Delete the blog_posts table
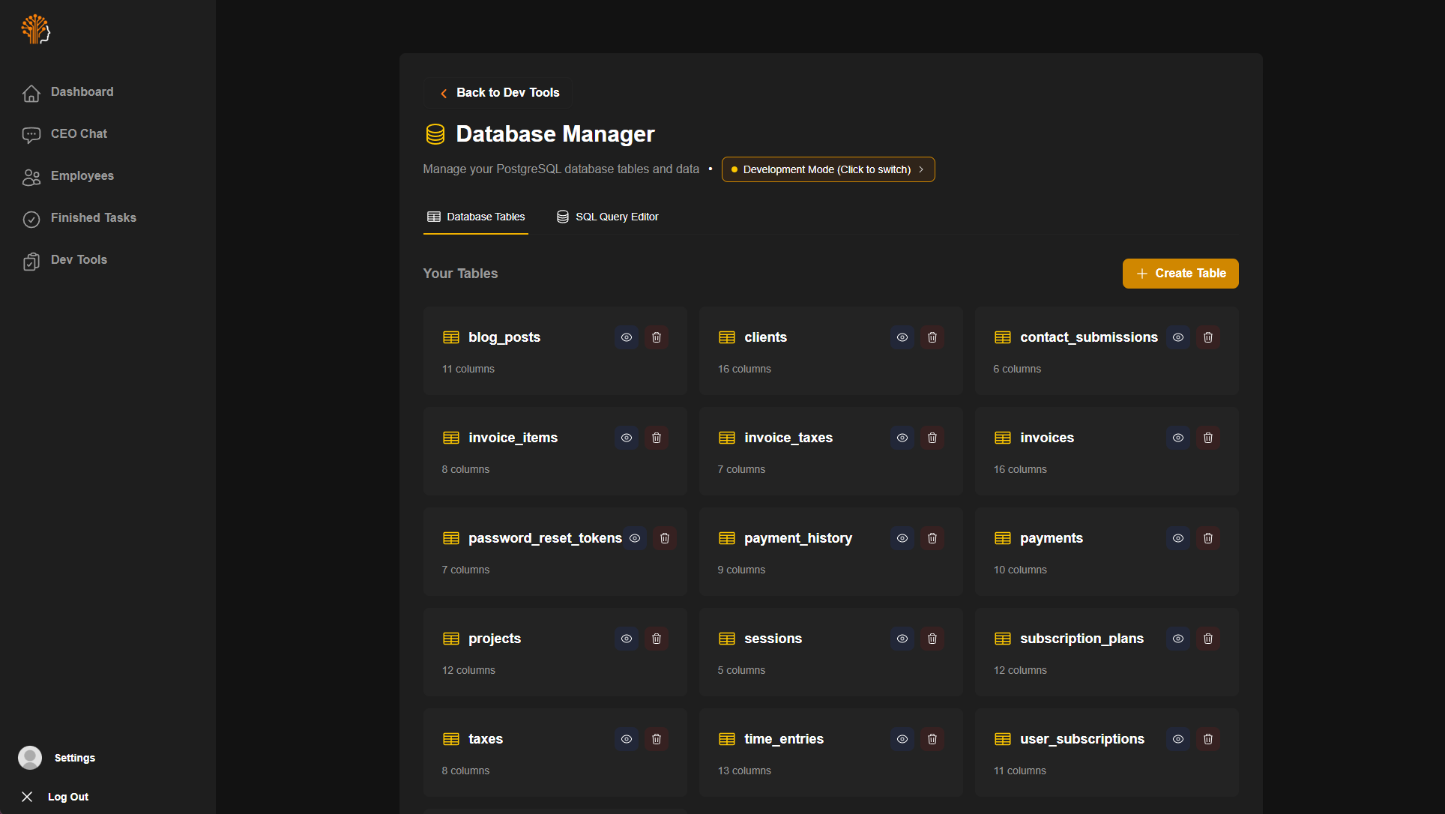The image size is (1445, 814). pyautogui.click(x=656, y=337)
